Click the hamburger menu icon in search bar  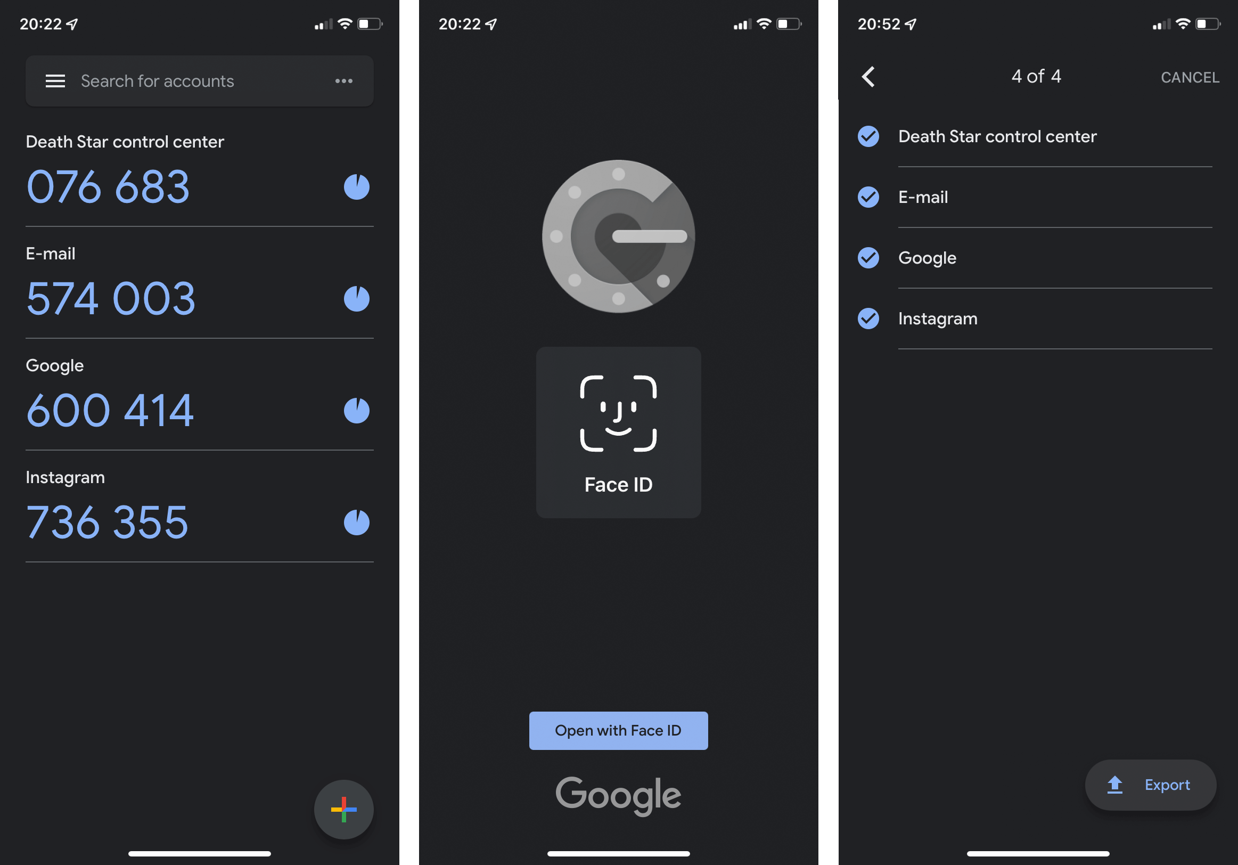click(x=54, y=80)
